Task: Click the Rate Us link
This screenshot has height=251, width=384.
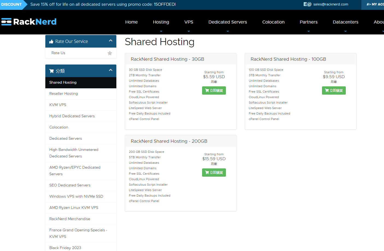Action: point(58,53)
